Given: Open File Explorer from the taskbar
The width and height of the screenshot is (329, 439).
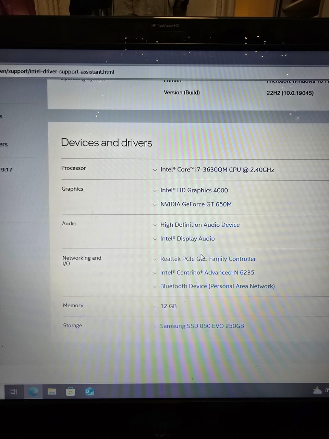Looking at the screenshot, I should (52, 391).
